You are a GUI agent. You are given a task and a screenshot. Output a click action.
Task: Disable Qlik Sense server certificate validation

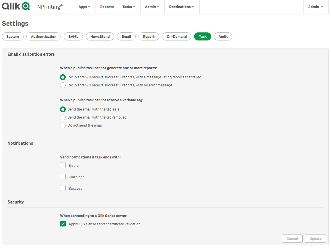[x=63, y=223]
